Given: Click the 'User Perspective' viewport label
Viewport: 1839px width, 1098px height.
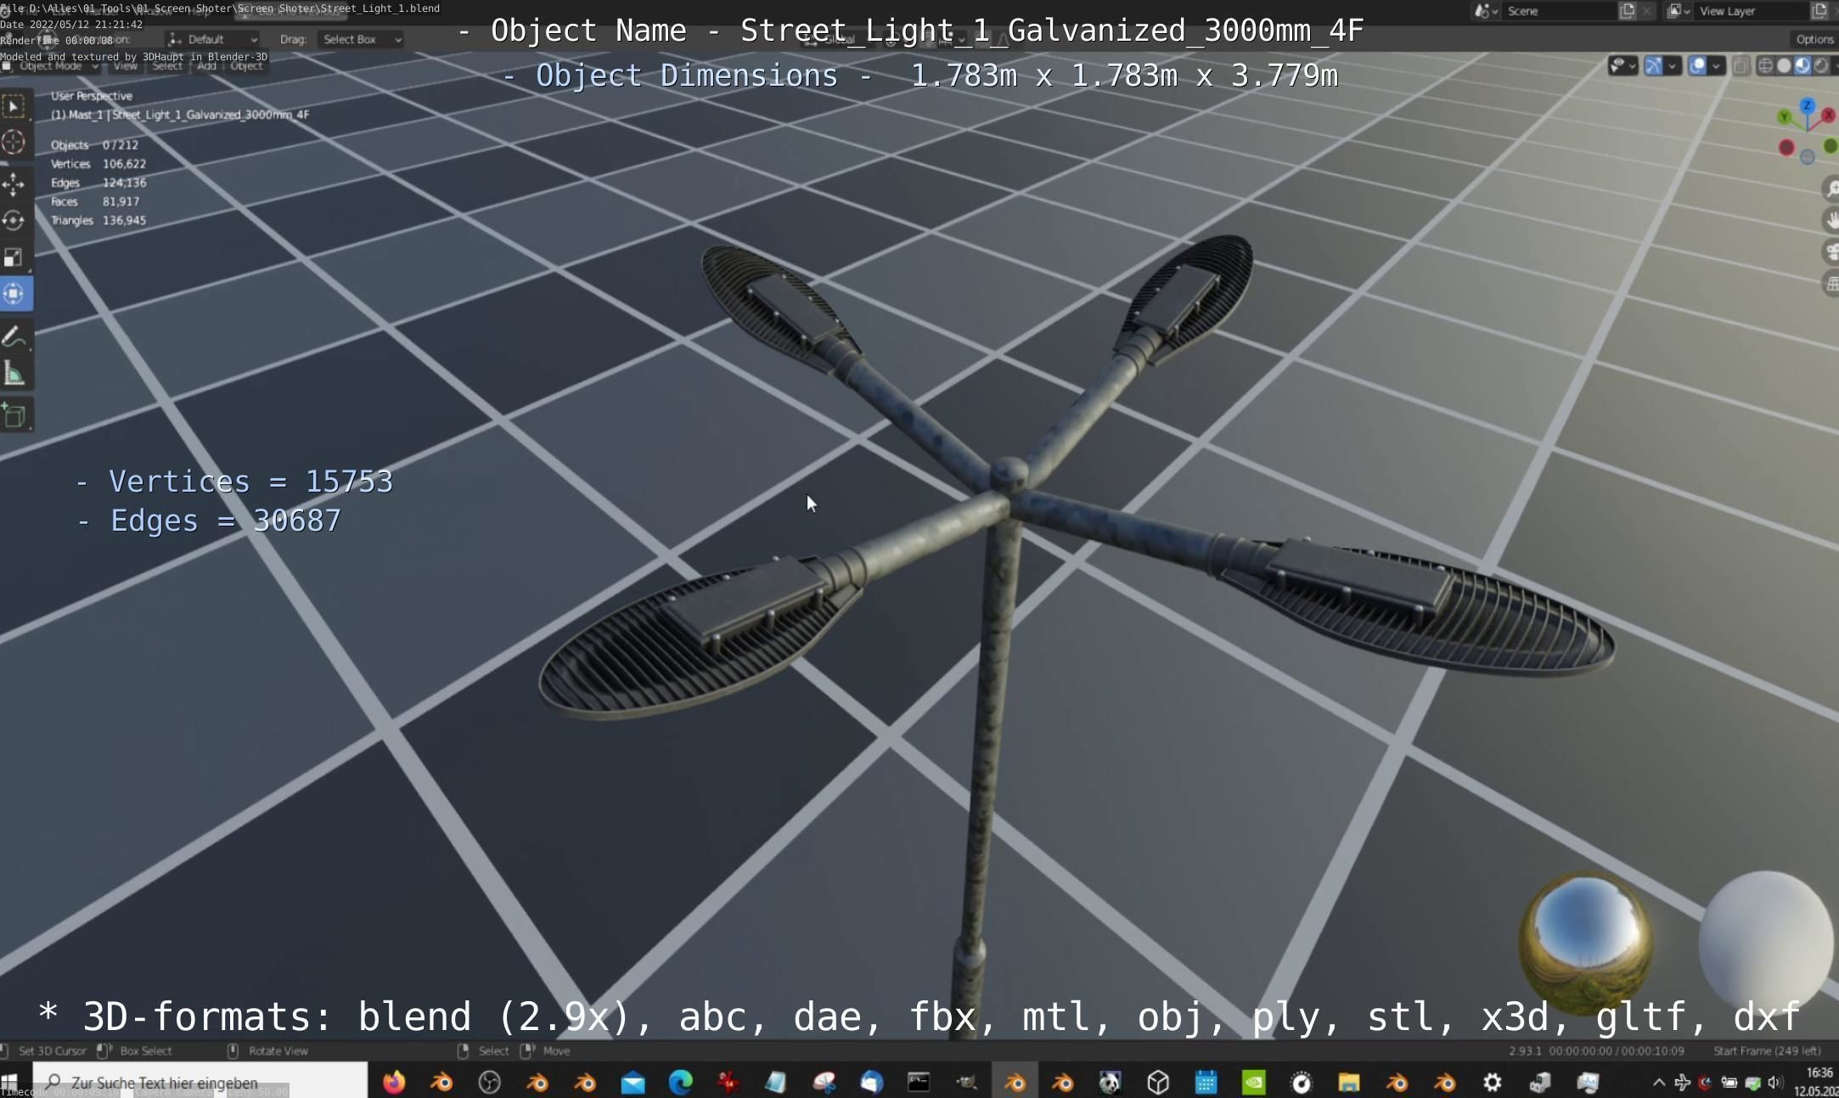Looking at the screenshot, I should 92,96.
